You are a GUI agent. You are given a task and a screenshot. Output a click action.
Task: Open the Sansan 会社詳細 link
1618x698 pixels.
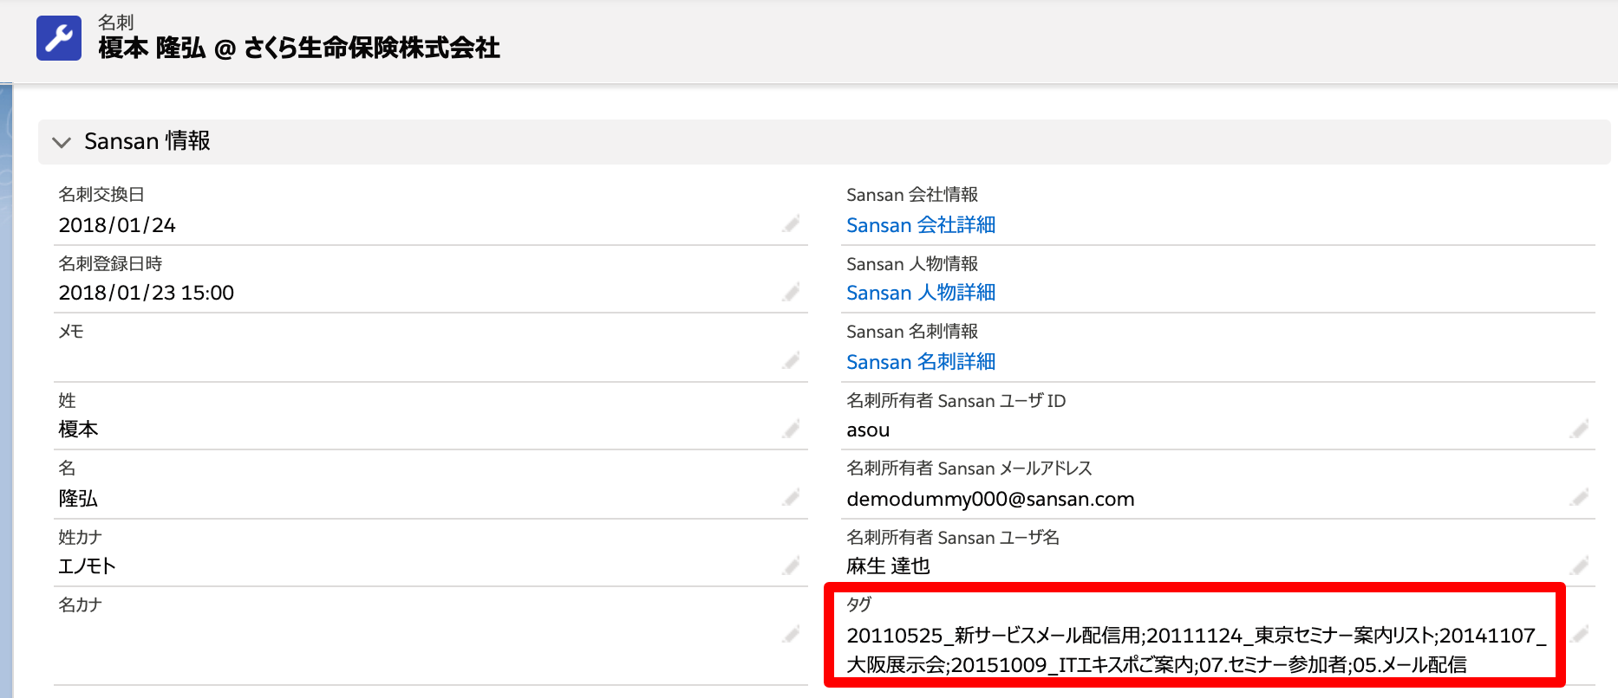point(921,225)
